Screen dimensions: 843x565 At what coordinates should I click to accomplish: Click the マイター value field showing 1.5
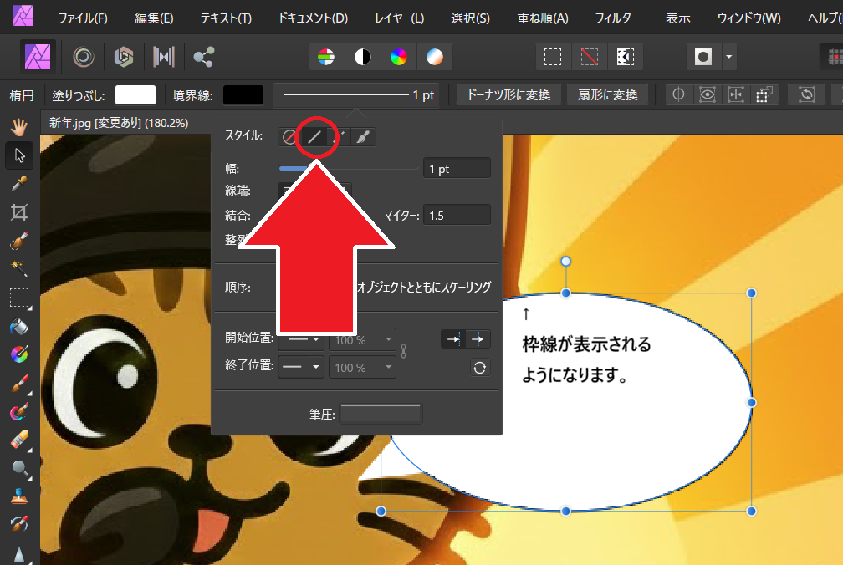point(457,214)
